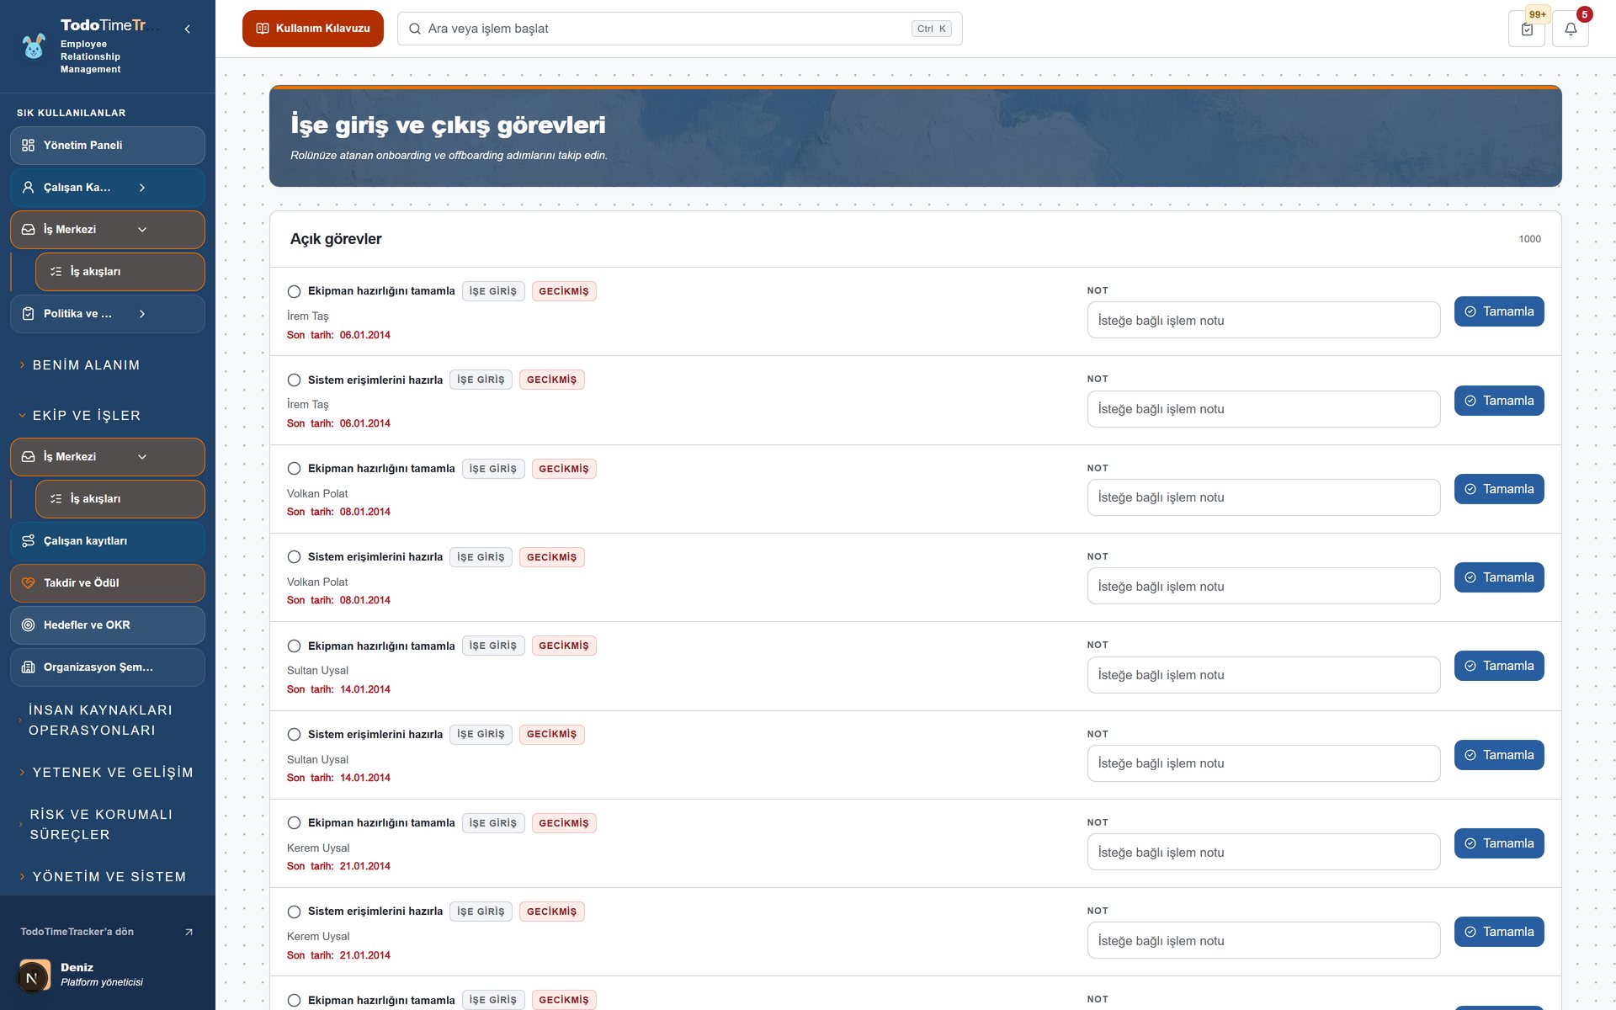Click the Kullanım Kılavuzu button
This screenshot has width=1616, height=1010.
(313, 29)
